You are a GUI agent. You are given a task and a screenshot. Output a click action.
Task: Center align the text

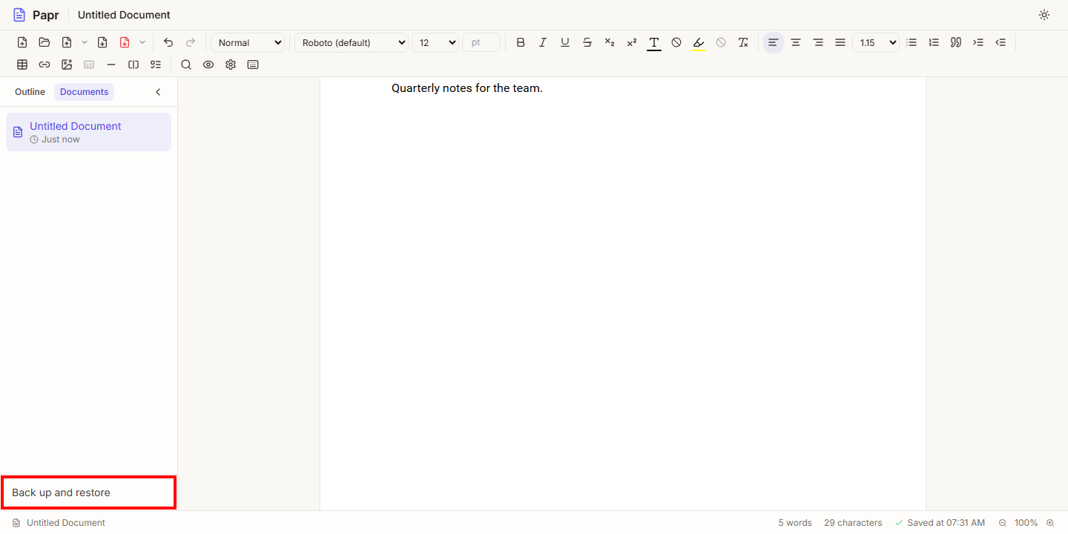(796, 42)
